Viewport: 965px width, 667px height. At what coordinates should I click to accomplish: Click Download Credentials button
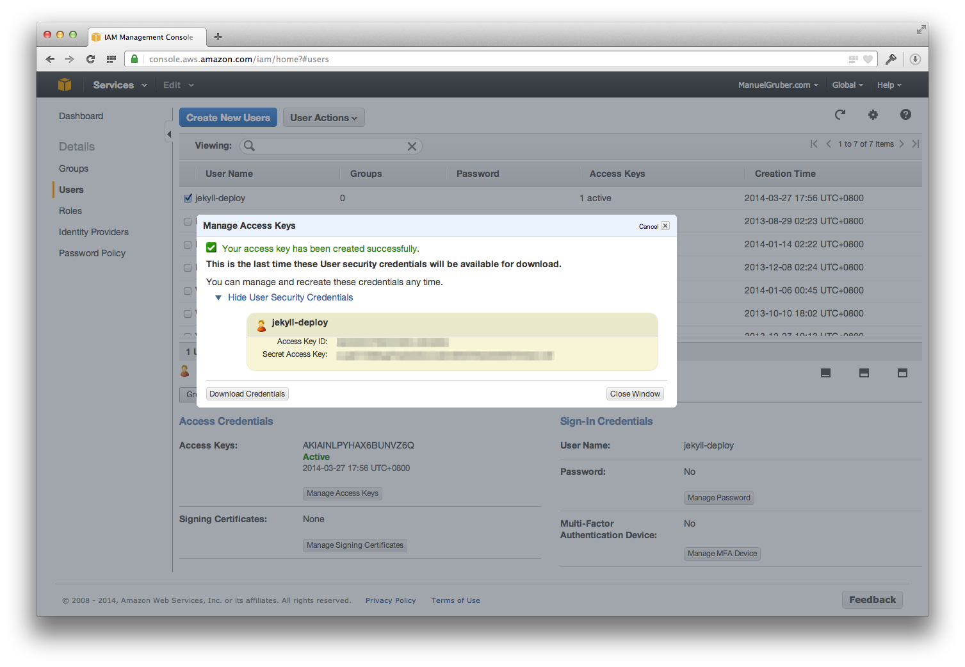click(x=247, y=394)
